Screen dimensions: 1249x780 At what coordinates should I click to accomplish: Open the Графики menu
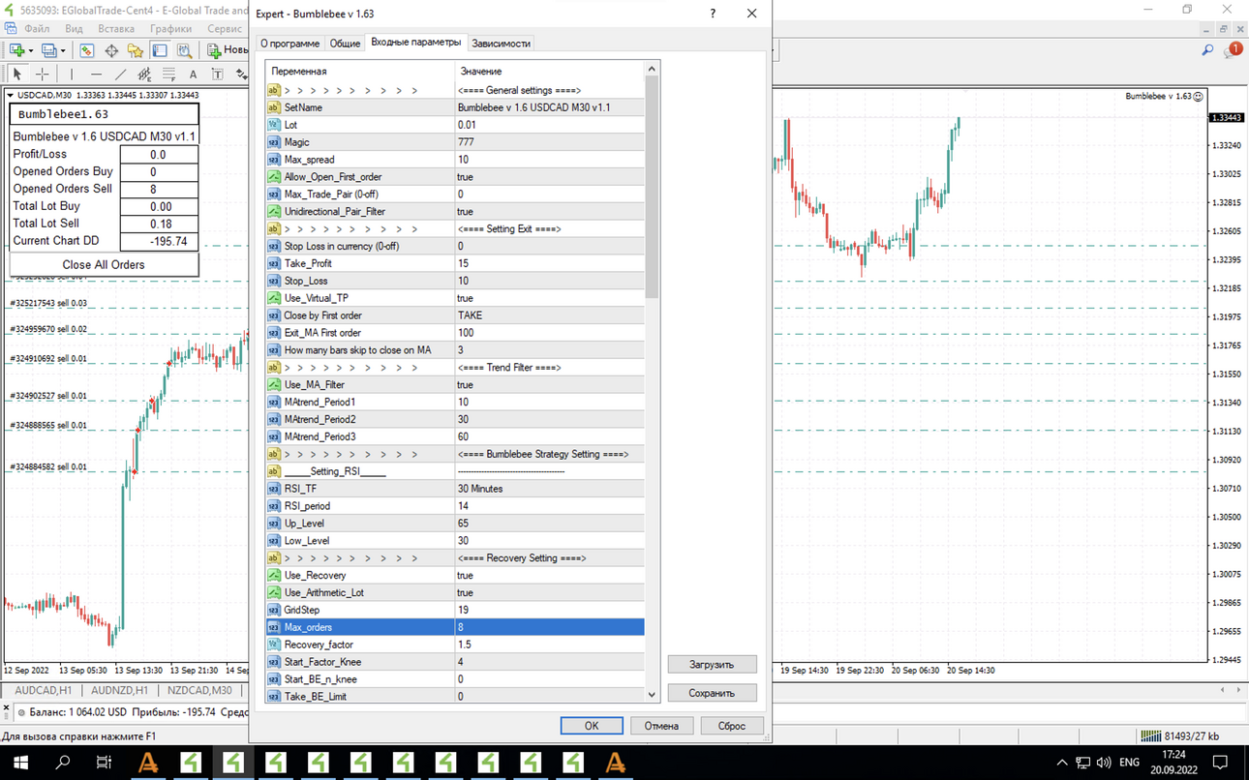click(170, 29)
